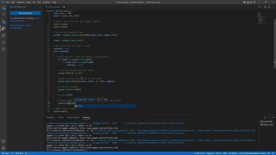Click the unsaved dot on hello_world.py tab
Viewport: 276px width, 155px height.
pos(64,7)
